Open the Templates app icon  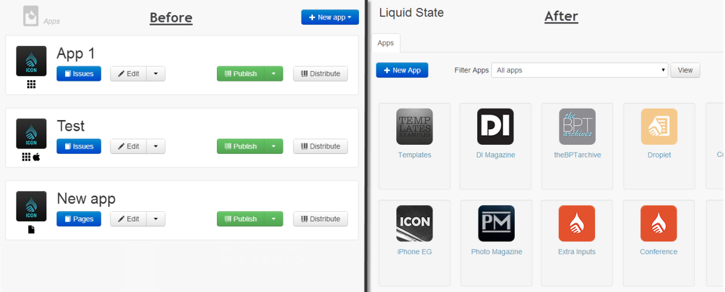414,127
